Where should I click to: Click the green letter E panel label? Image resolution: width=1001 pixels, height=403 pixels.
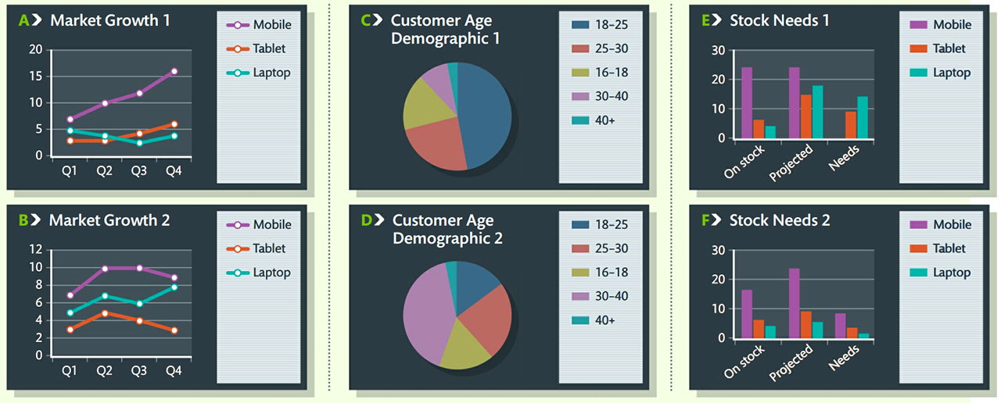click(x=706, y=20)
